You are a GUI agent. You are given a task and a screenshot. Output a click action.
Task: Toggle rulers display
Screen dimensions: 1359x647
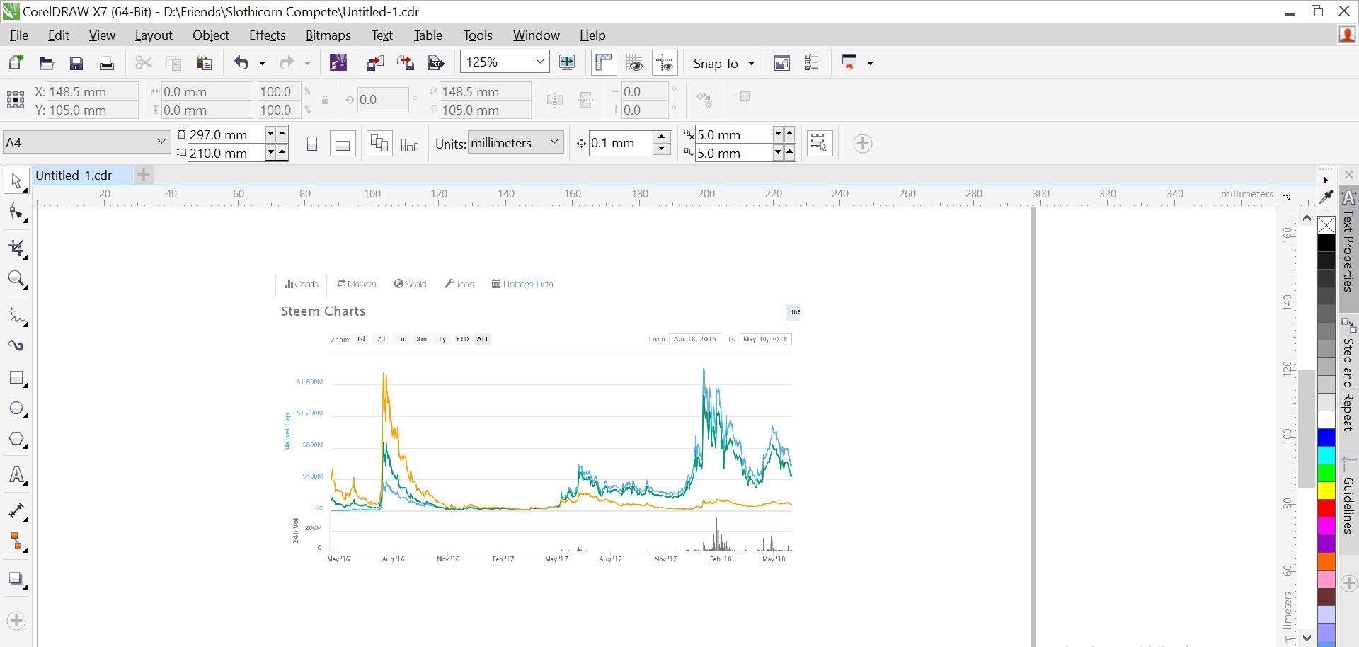pos(604,63)
